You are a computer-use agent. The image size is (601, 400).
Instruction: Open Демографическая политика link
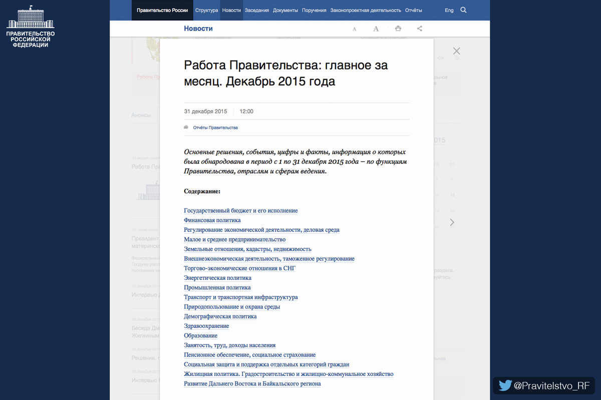click(x=220, y=316)
